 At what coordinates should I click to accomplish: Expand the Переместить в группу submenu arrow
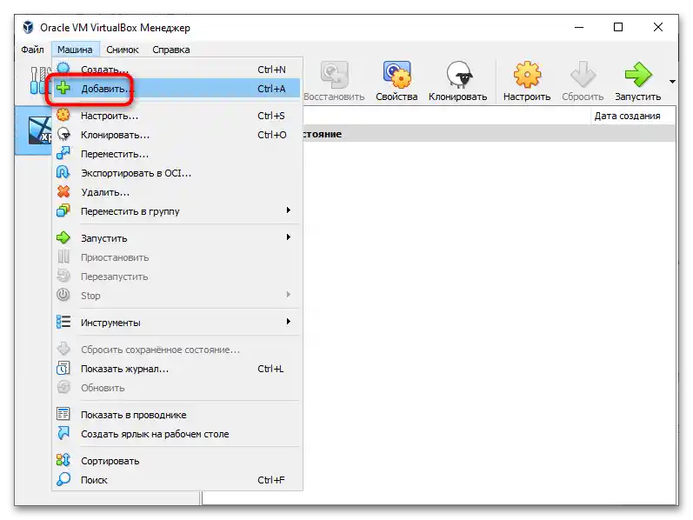[x=288, y=210]
